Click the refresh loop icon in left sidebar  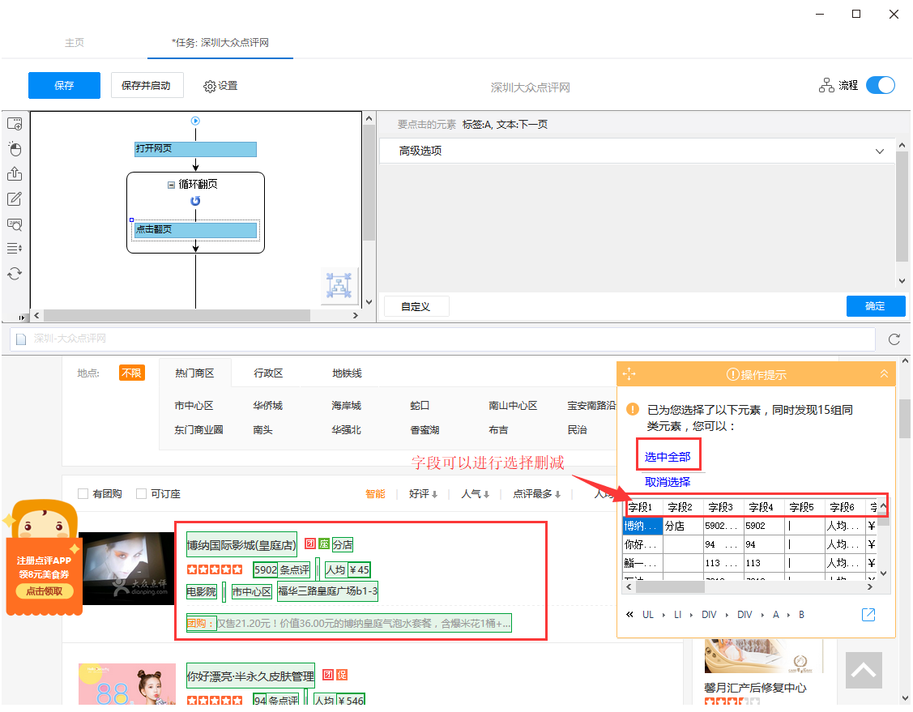click(15, 274)
